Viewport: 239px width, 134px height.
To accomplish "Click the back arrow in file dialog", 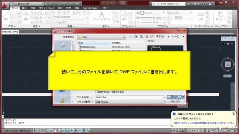I will (130, 37).
